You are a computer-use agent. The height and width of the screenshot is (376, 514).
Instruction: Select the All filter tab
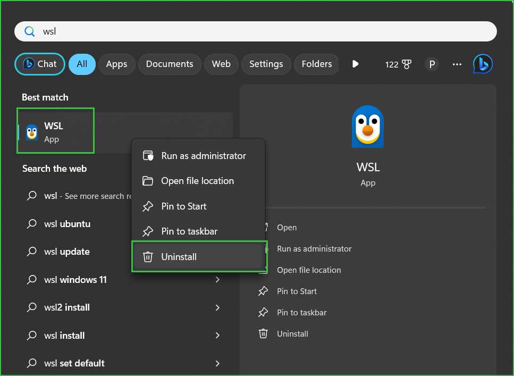point(82,64)
